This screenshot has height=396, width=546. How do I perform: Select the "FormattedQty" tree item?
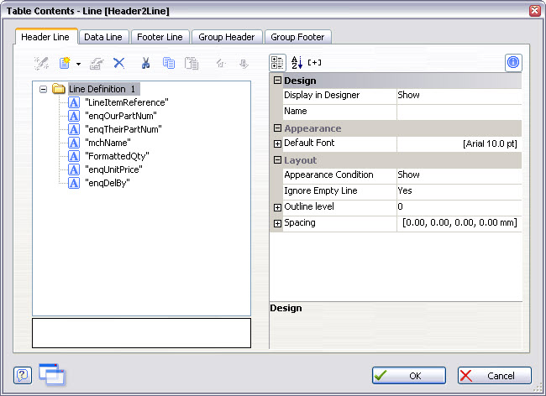[117, 156]
